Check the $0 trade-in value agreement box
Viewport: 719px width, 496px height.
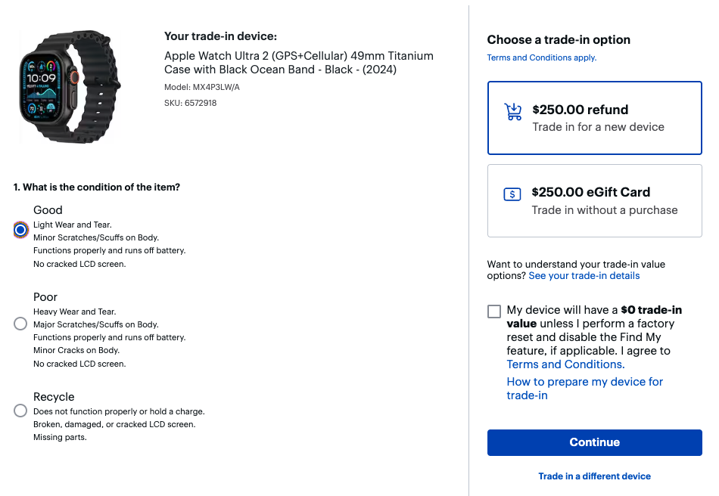[x=494, y=312]
